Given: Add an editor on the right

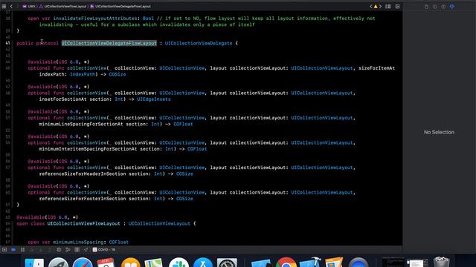Looking at the screenshot, I should (x=397, y=7).
